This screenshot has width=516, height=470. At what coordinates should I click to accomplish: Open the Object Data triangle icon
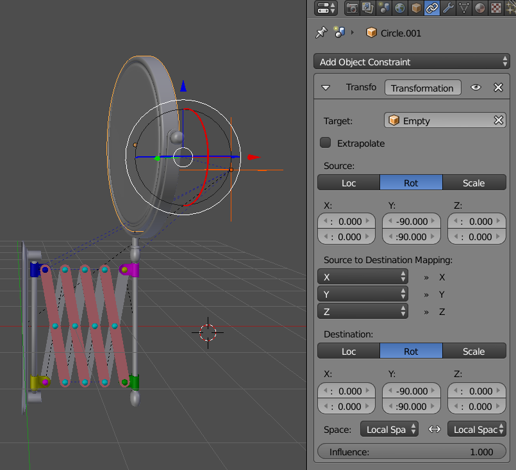click(x=463, y=8)
